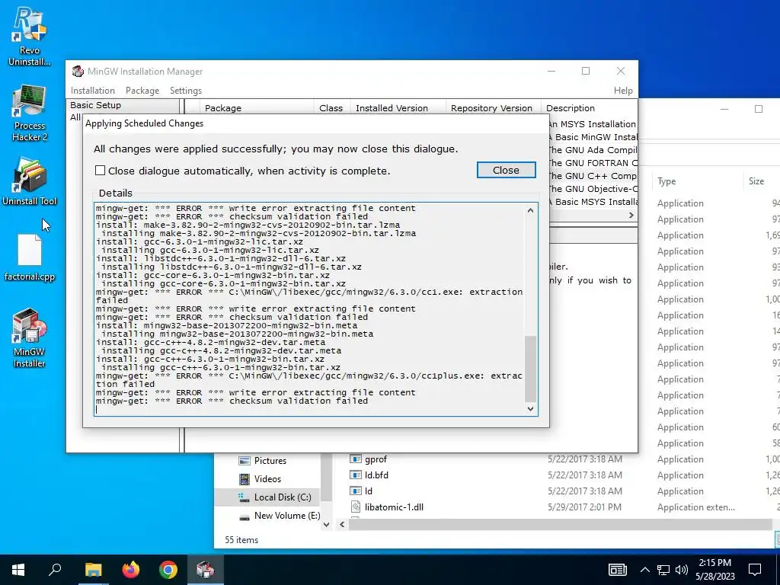Image resolution: width=780 pixels, height=585 pixels.
Task: Toggle close dialogue automatically checkbox
Action: tap(100, 171)
